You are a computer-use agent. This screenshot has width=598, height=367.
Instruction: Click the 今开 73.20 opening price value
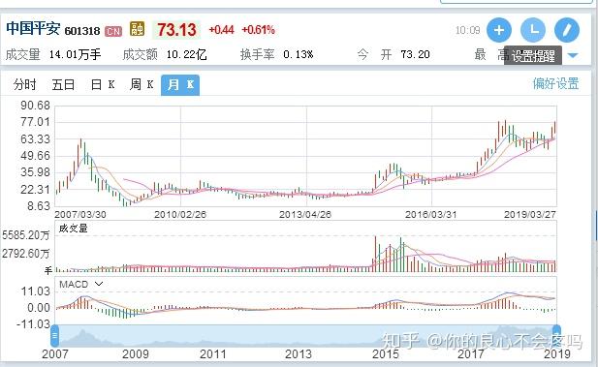tap(415, 55)
